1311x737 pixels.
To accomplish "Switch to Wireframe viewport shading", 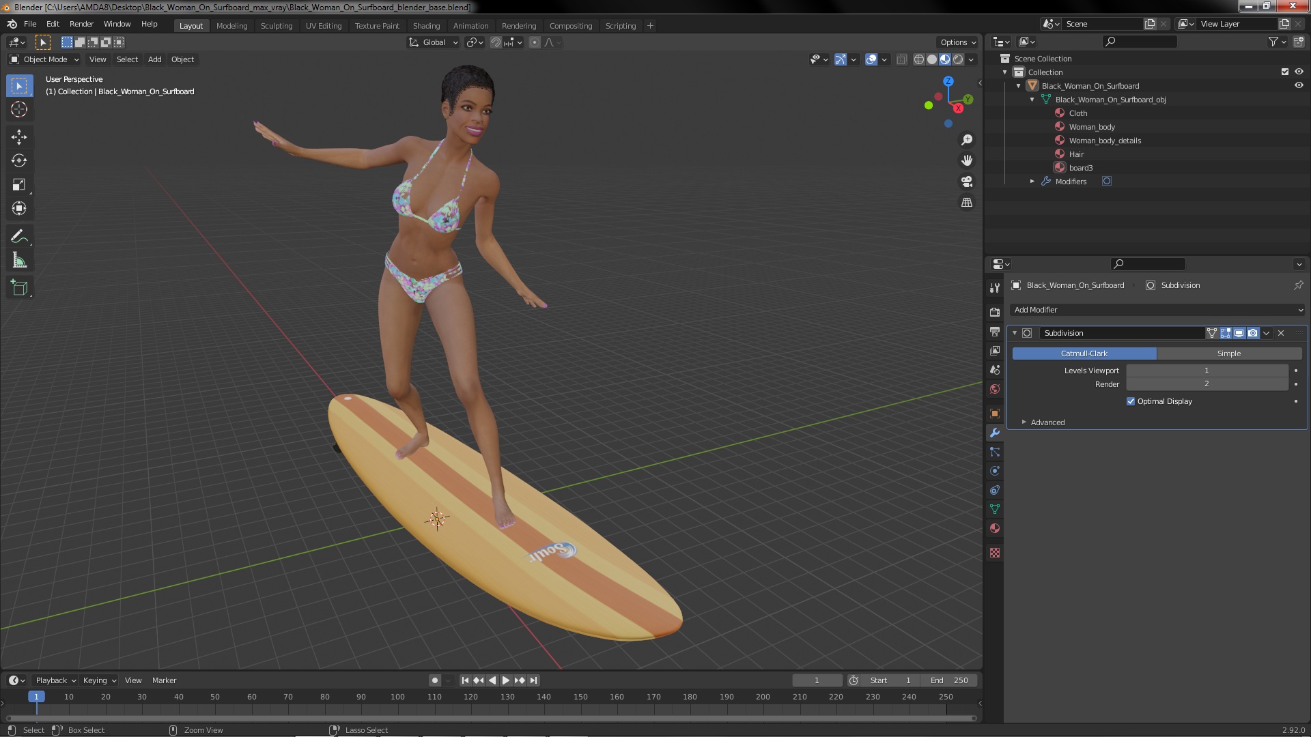I will (x=919, y=59).
